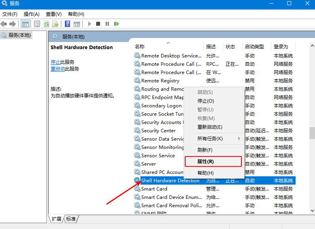The width and height of the screenshot is (315, 229).
Task: Click the Back arrow in toolbar
Action: [x=4, y=24]
